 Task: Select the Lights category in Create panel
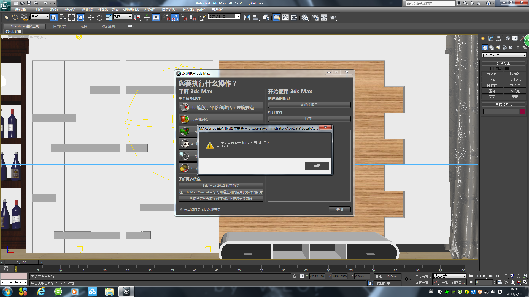point(498,48)
